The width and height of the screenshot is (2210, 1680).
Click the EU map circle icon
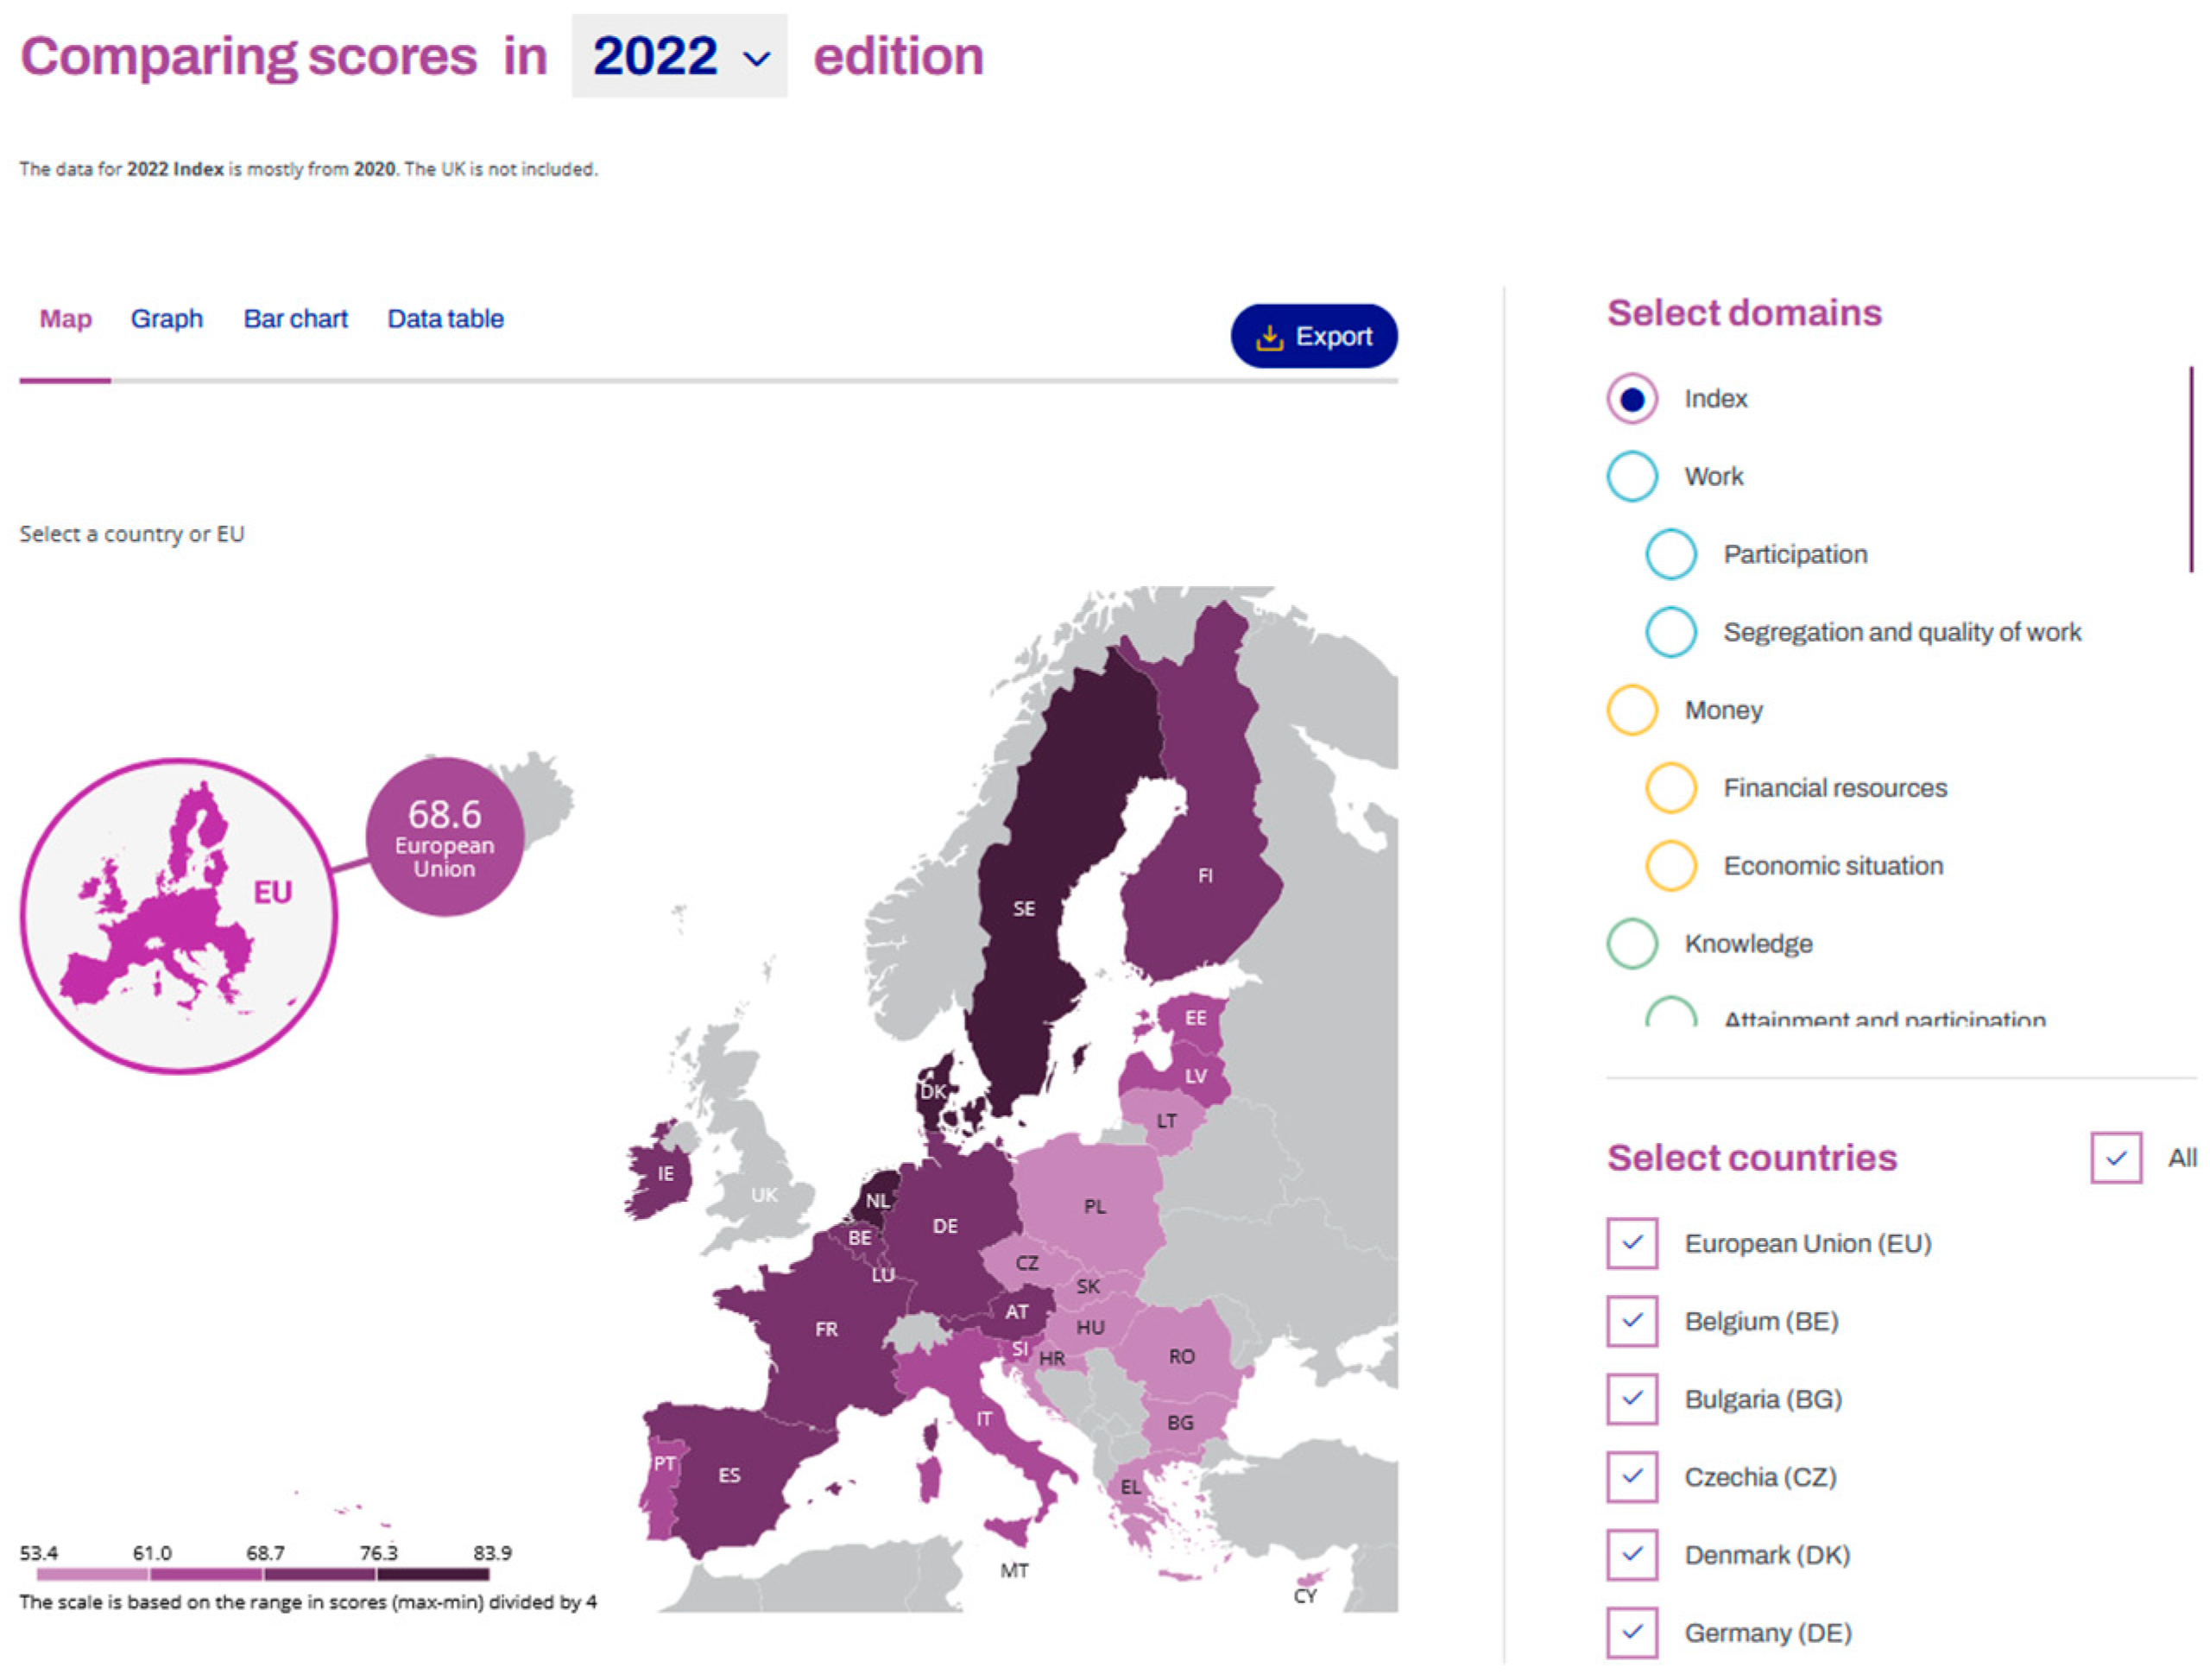point(180,915)
